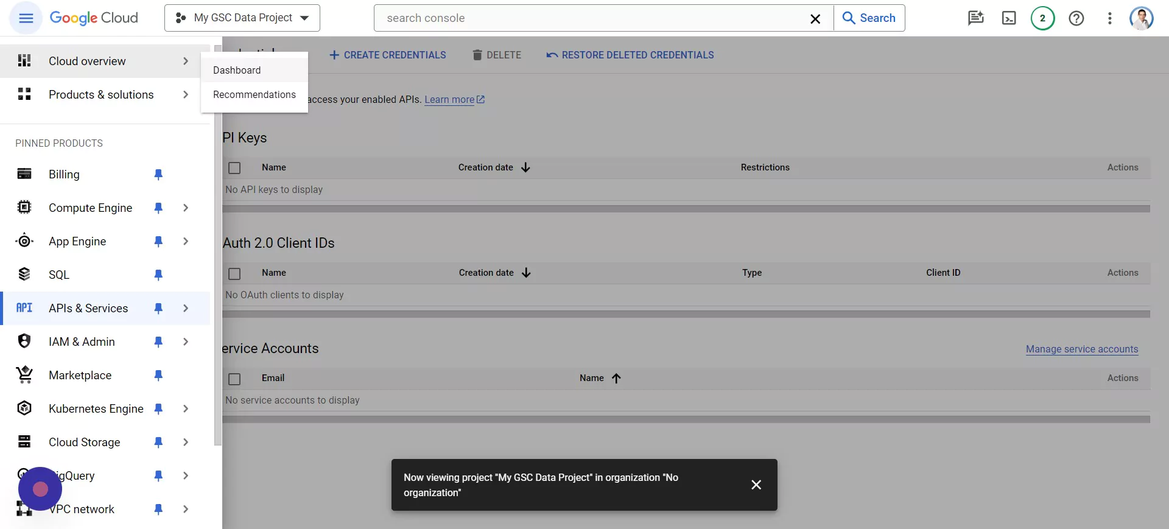Open the hamburger navigation menu

26,18
